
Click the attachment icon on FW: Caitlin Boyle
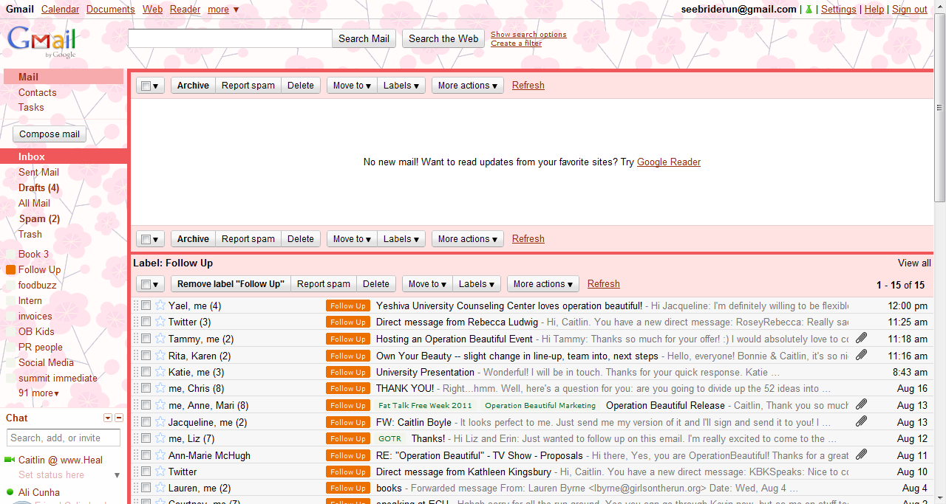[x=861, y=421]
